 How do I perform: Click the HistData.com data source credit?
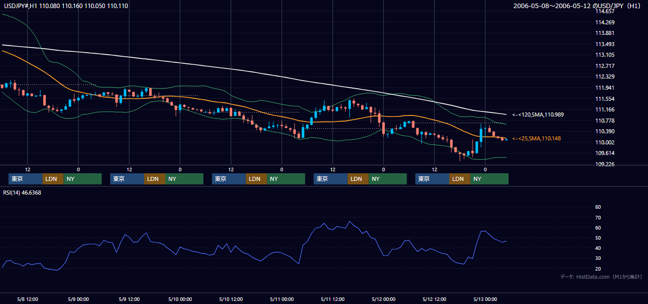coord(601,277)
